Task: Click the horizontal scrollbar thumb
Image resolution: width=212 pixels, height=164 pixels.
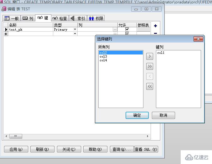Action: 16,136
